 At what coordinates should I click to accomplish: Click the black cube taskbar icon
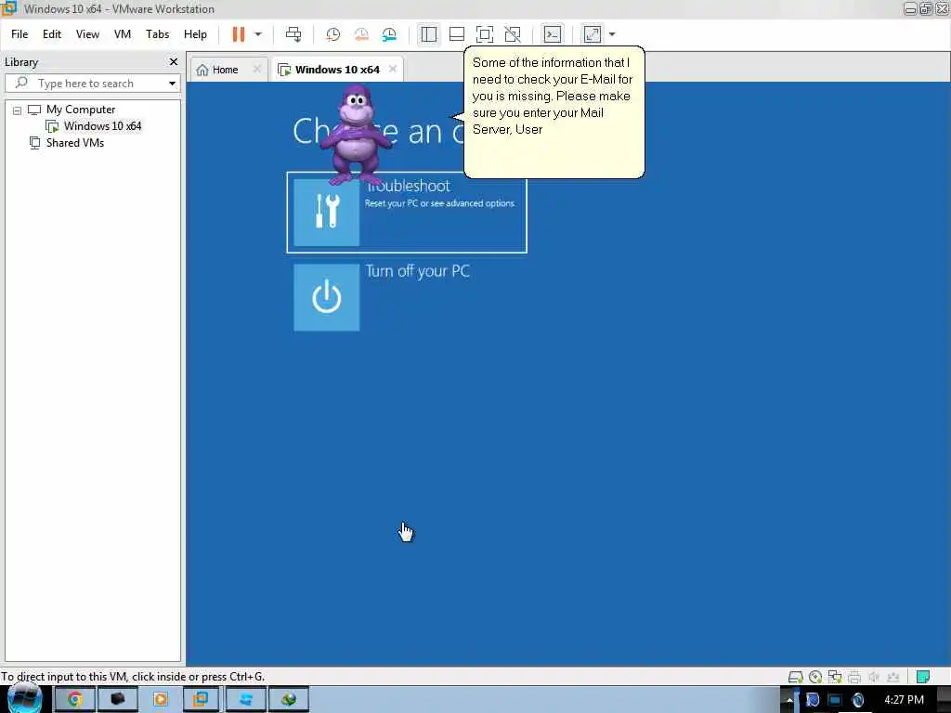[x=118, y=700]
